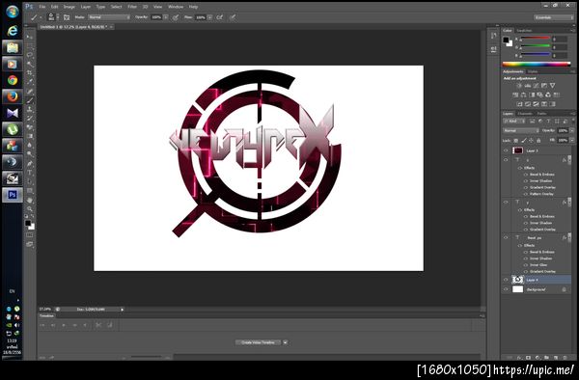The width and height of the screenshot is (579, 380).
Task: Open the Essentials workspace dropdown
Action: click(554, 17)
